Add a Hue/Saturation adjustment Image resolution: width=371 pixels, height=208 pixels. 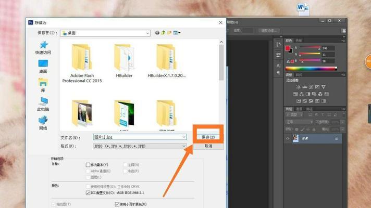pos(295,94)
